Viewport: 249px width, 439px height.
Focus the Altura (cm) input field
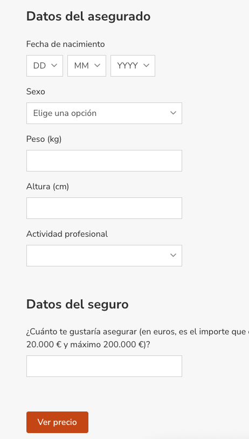(104, 208)
